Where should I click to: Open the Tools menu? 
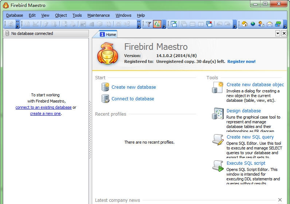(x=77, y=15)
